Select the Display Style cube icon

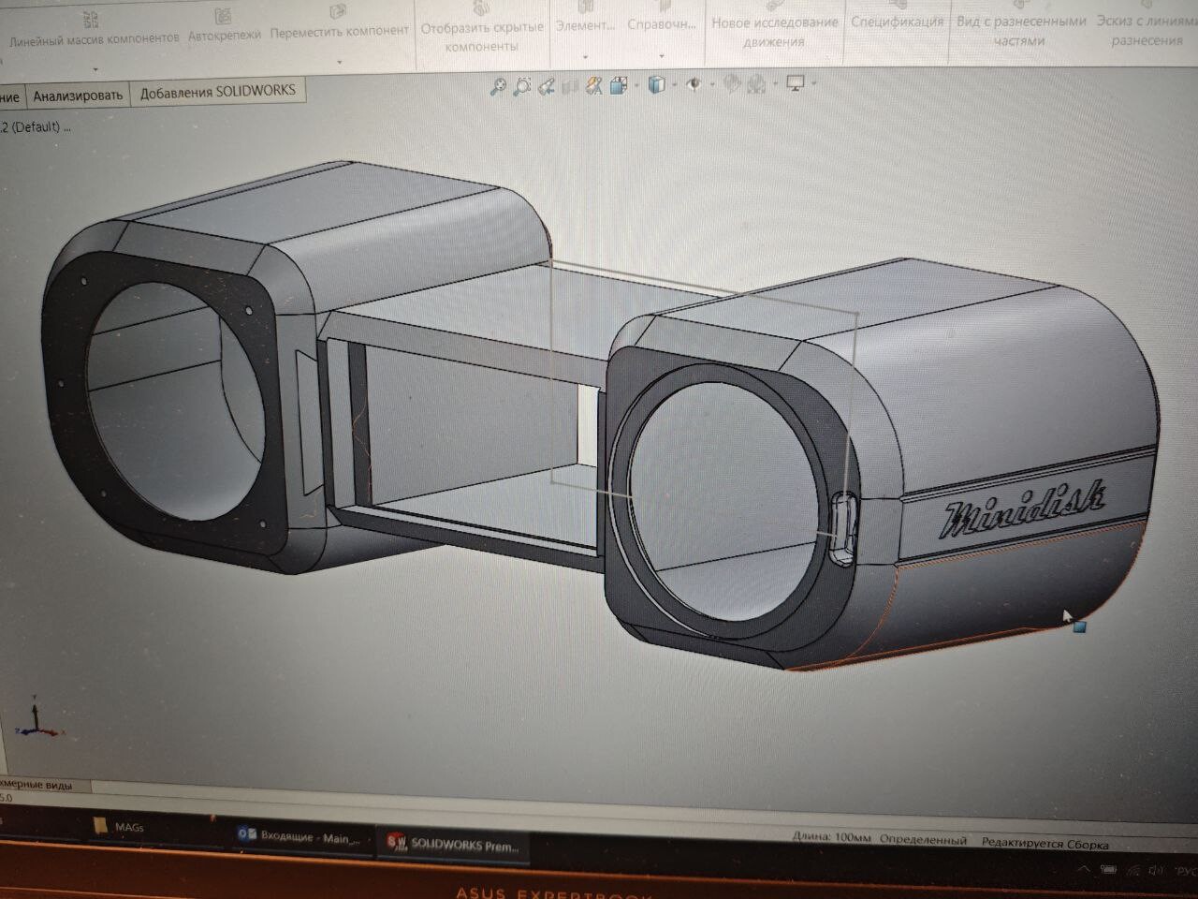[657, 84]
